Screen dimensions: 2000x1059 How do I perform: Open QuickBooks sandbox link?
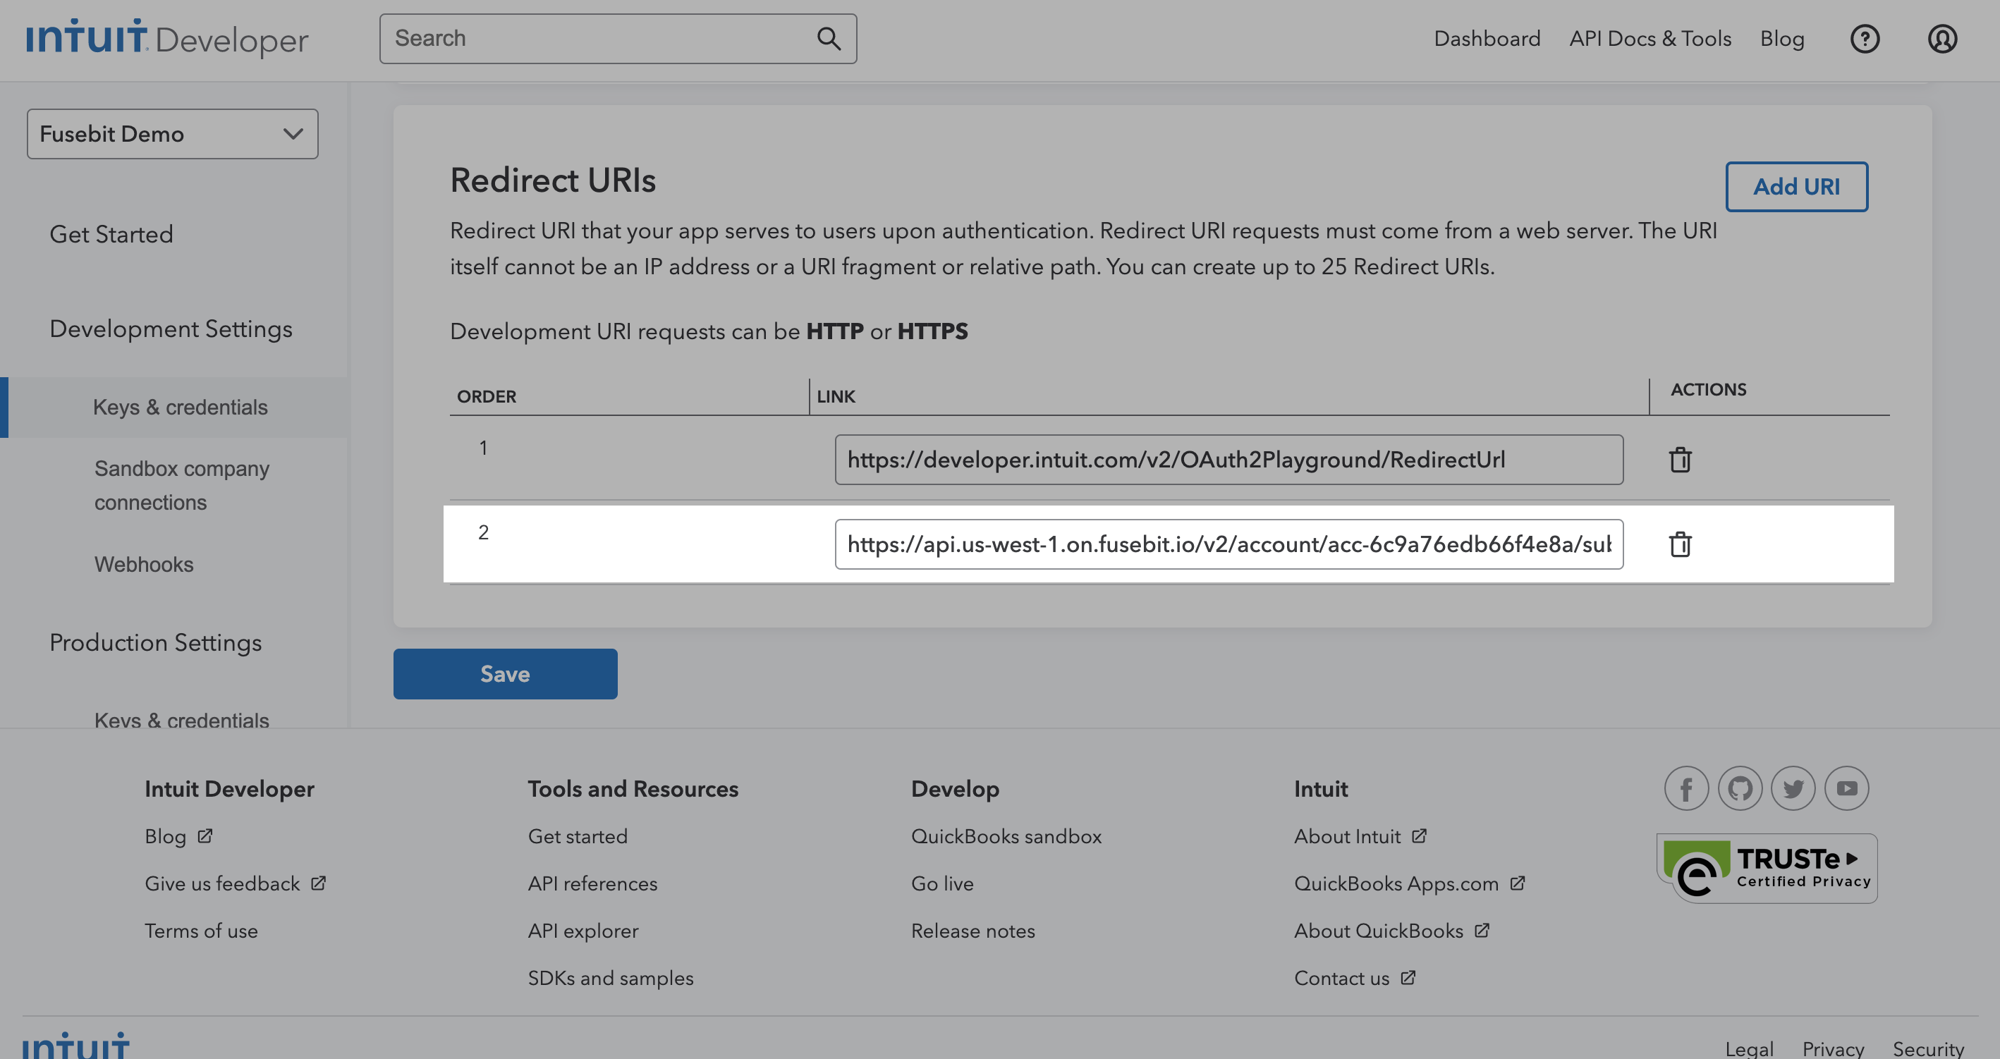[x=1006, y=836]
